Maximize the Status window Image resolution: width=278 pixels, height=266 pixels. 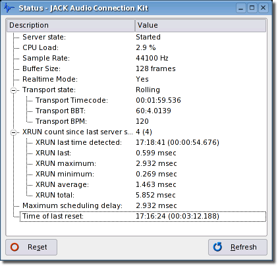(252, 8)
